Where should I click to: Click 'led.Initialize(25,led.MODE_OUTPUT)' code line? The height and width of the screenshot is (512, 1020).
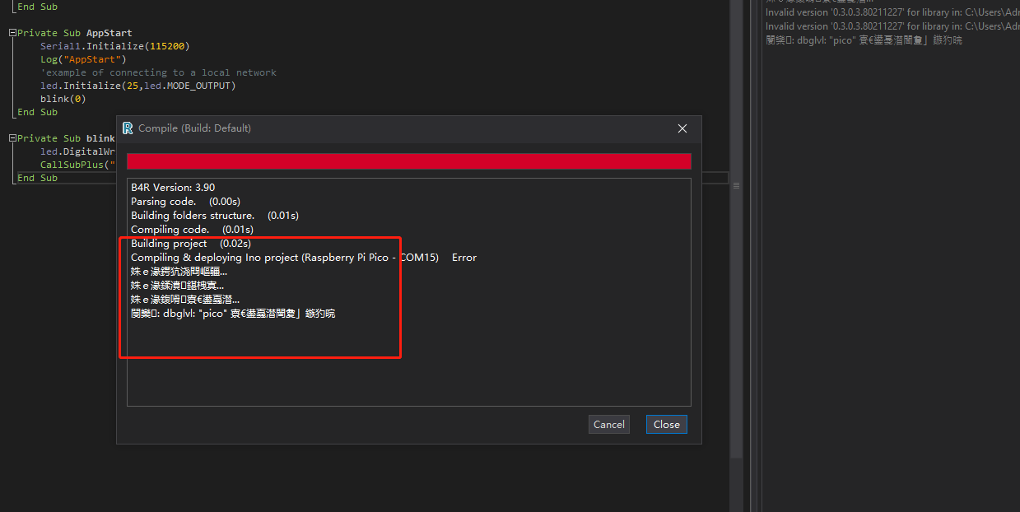(138, 86)
